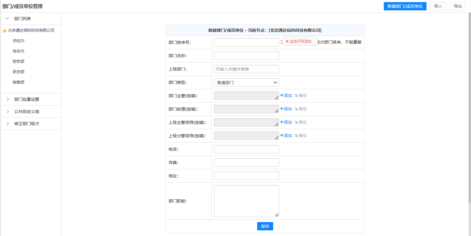The height and width of the screenshot is (236, 471).
Task: Open the 部门类型 dropdown
Action: click(246, 83)
